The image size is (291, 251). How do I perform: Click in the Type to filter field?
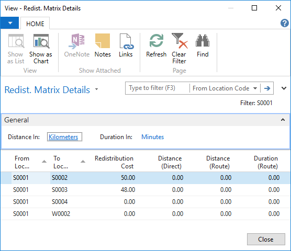coord(158,88)
